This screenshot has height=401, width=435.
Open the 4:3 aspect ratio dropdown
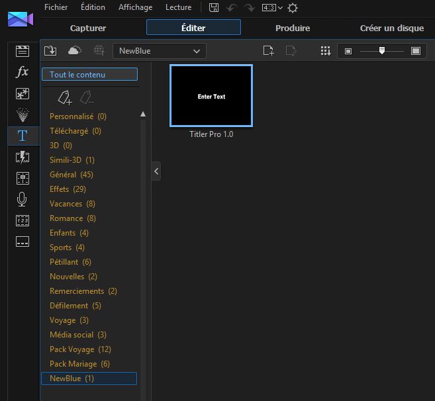(272, 8)
